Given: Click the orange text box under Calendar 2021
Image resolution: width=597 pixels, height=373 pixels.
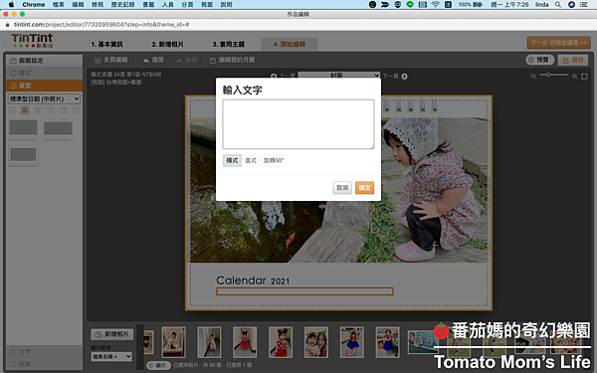Looking at the screenshot, I should coord(304,291).
